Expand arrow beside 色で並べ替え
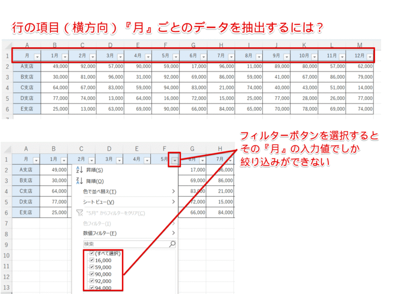Viewport: 412px width, 294px height. point(174,191)
